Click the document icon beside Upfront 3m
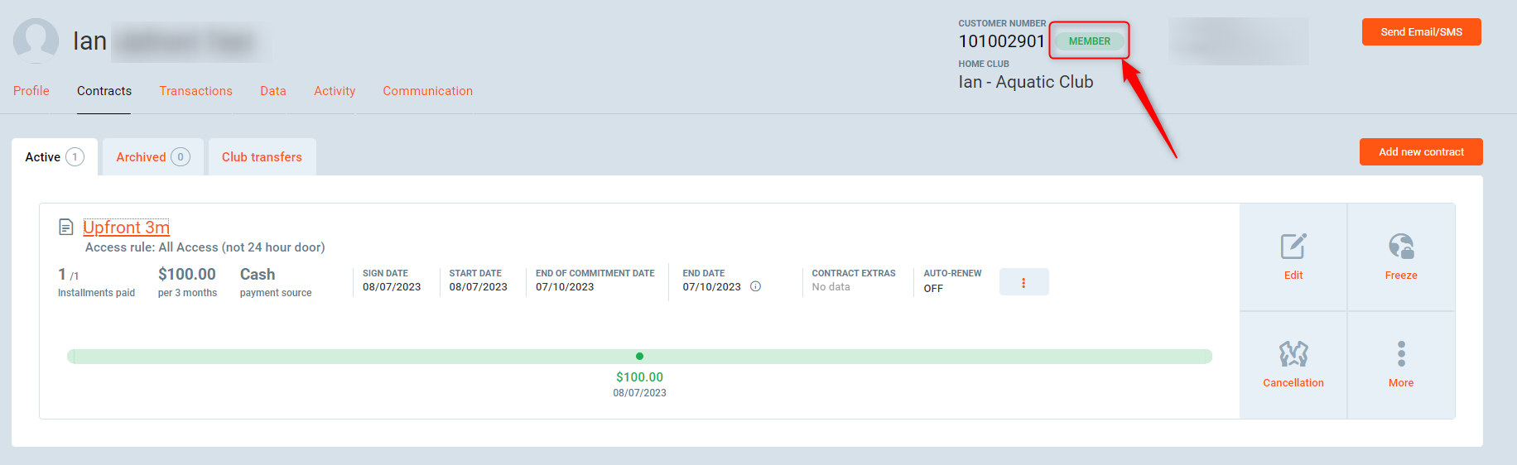This screenshot has height=465, width=1517. (x=66, y=227)
